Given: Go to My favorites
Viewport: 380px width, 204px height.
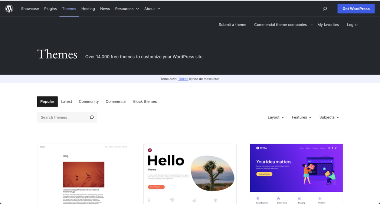Looking at the screenshot, I should click(x=328, y=25).
